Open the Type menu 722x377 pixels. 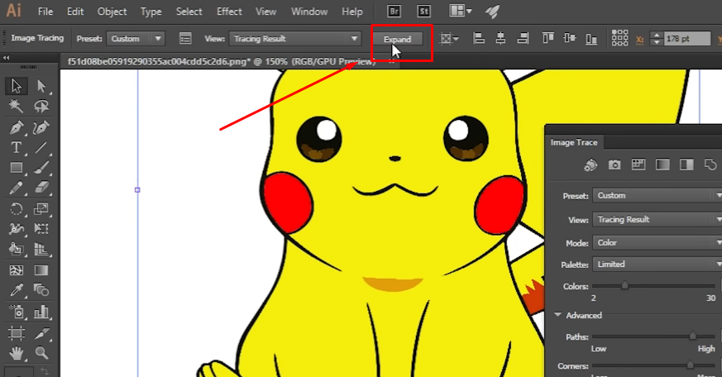pos(151,12)
